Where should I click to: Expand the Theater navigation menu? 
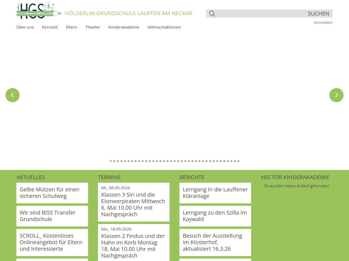point(92,27)
